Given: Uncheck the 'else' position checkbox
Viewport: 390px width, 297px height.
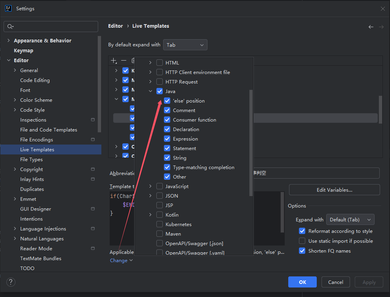Looking at the screenshot, I should (167, 101).
